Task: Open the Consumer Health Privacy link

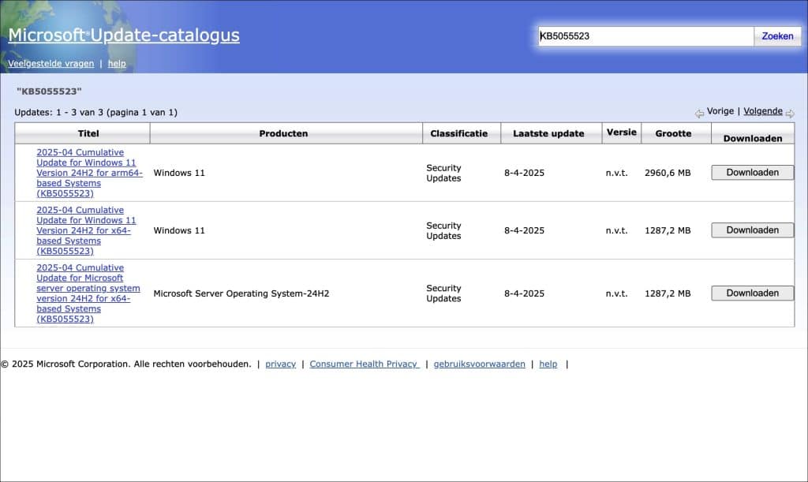Action: (365, 364)
